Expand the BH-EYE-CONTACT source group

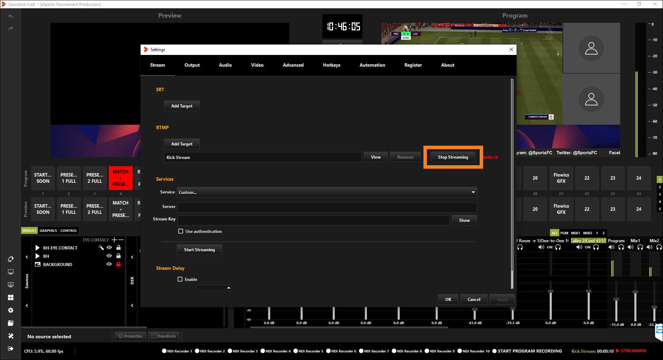click(38, 248)
